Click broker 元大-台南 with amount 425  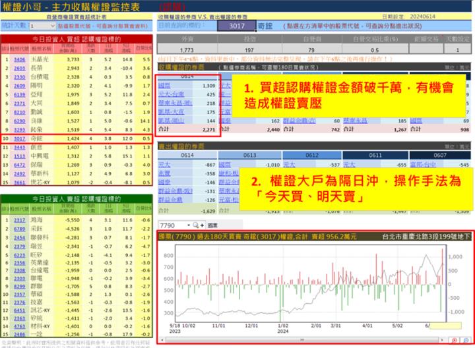click(171, 94)
